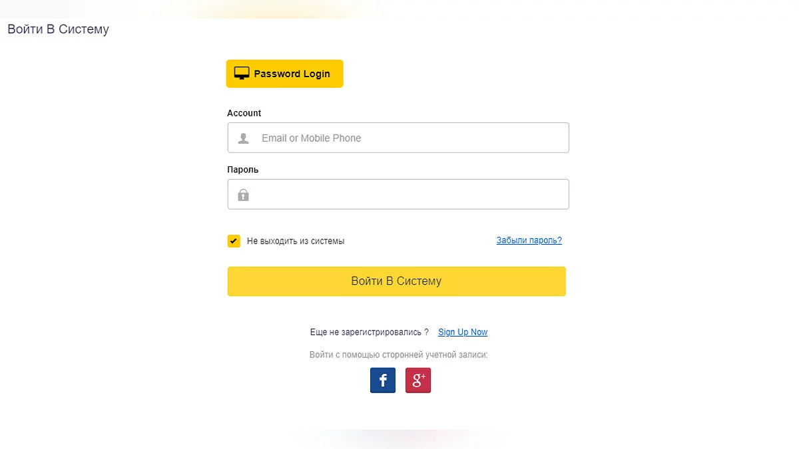Image resolution: width=799 pixels, height=449 pixels.
Task: Click the user silhouette icon in Account field
Action: click(244, 138)
